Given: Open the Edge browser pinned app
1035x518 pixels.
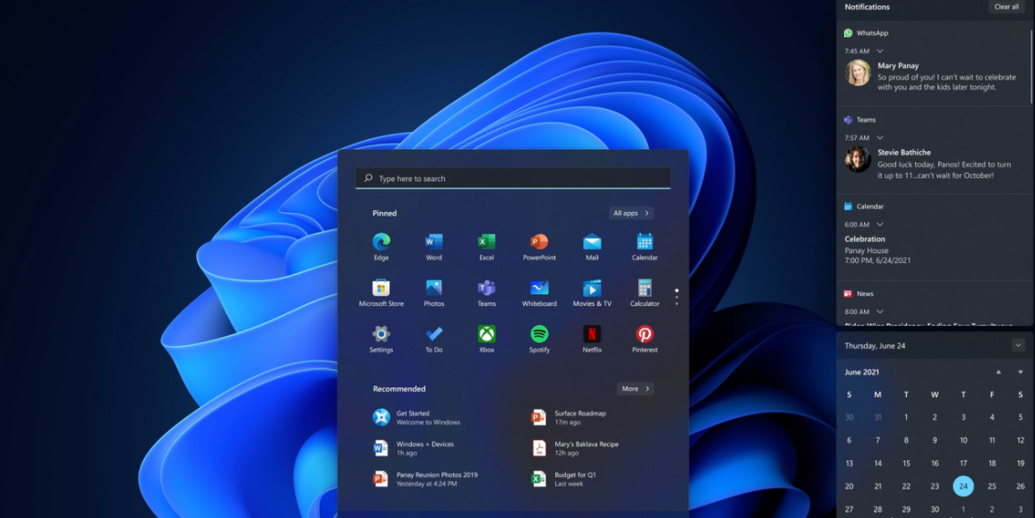Looking at the screenshot, I should tap(381, 242).
